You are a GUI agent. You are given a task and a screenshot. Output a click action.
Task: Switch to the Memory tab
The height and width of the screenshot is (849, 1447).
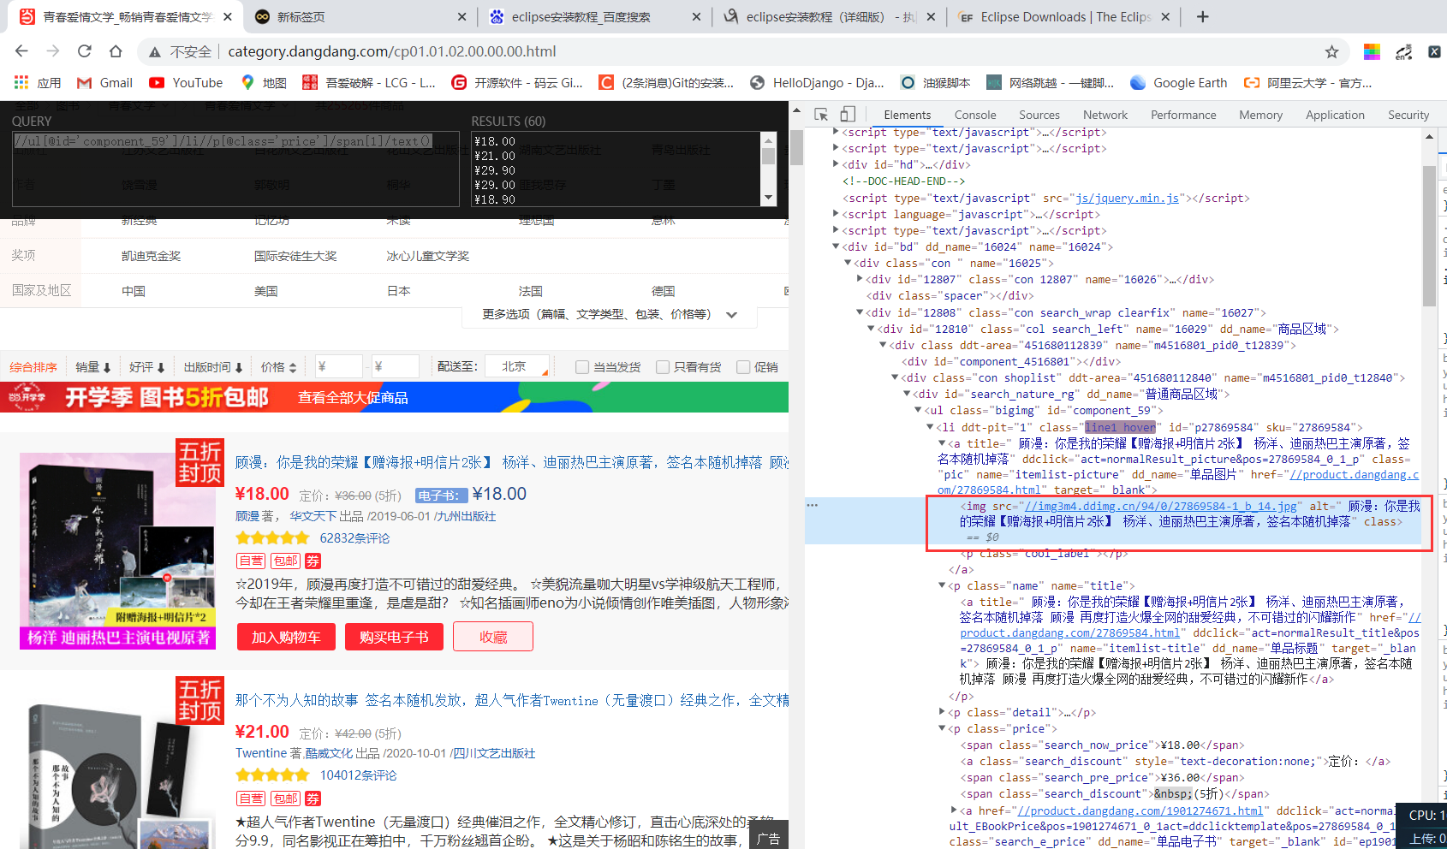(x=1260, y=115)
